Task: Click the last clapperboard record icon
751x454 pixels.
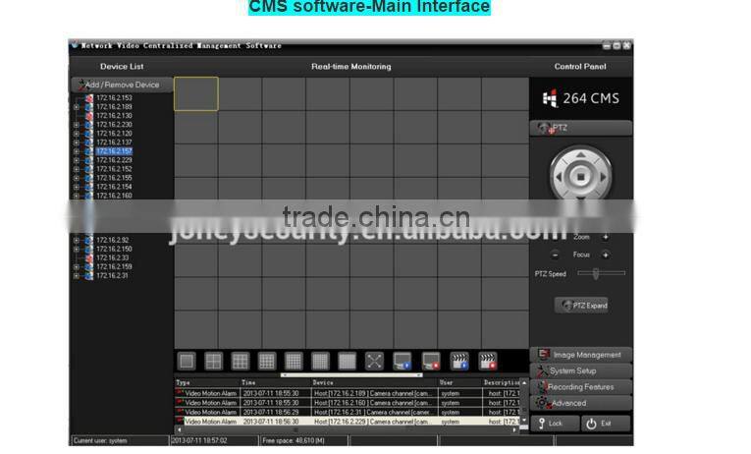Action: click(487, 362)
